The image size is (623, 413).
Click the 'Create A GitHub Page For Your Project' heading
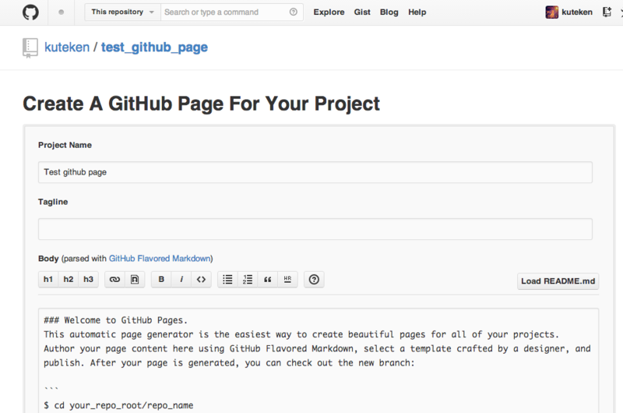click(x=201, y=104)
